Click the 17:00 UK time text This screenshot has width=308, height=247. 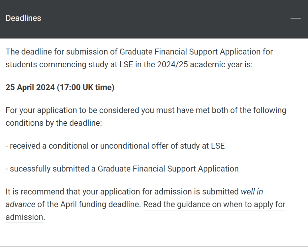click(86, 87)
